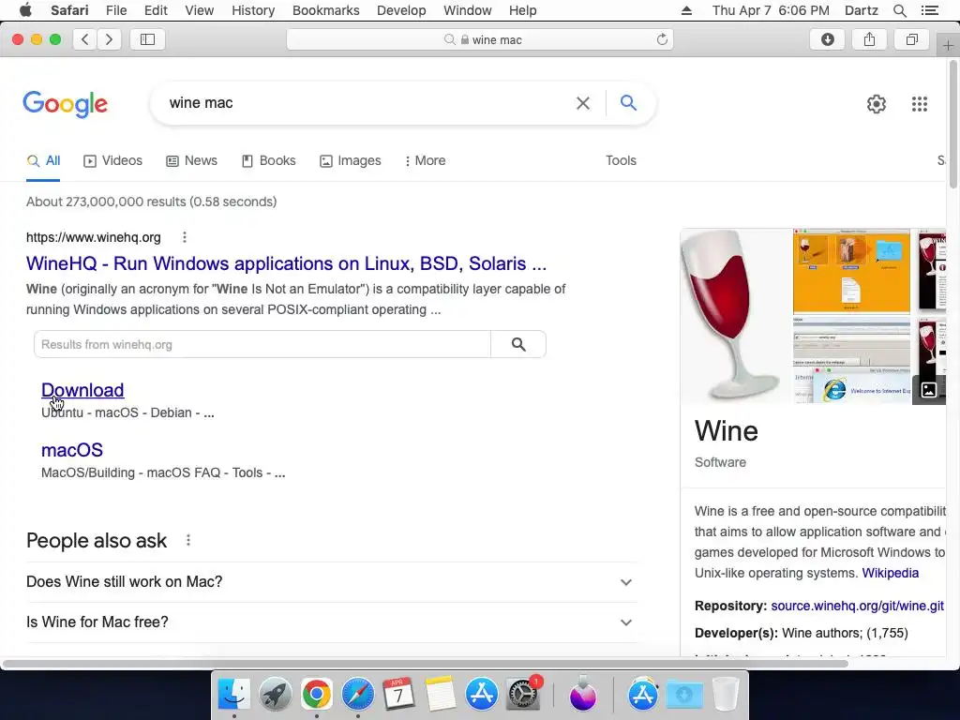Image resolution: width=960 pixels, height=720 pixels.
Task: Clear the Google search box with X
Action: coord(583,103)
